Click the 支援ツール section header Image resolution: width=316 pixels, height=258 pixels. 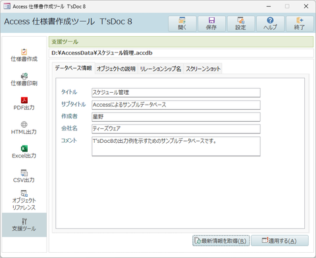tap(181, 41)
